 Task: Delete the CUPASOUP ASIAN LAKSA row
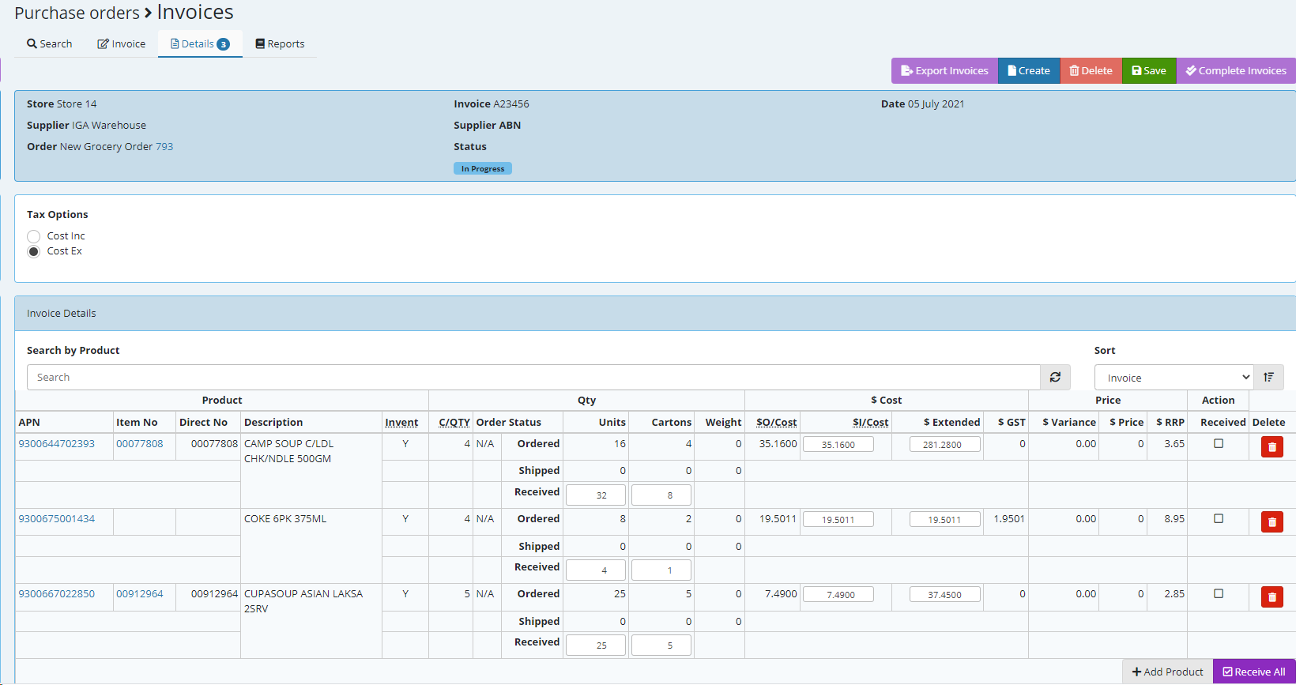tap(1272, 597)
